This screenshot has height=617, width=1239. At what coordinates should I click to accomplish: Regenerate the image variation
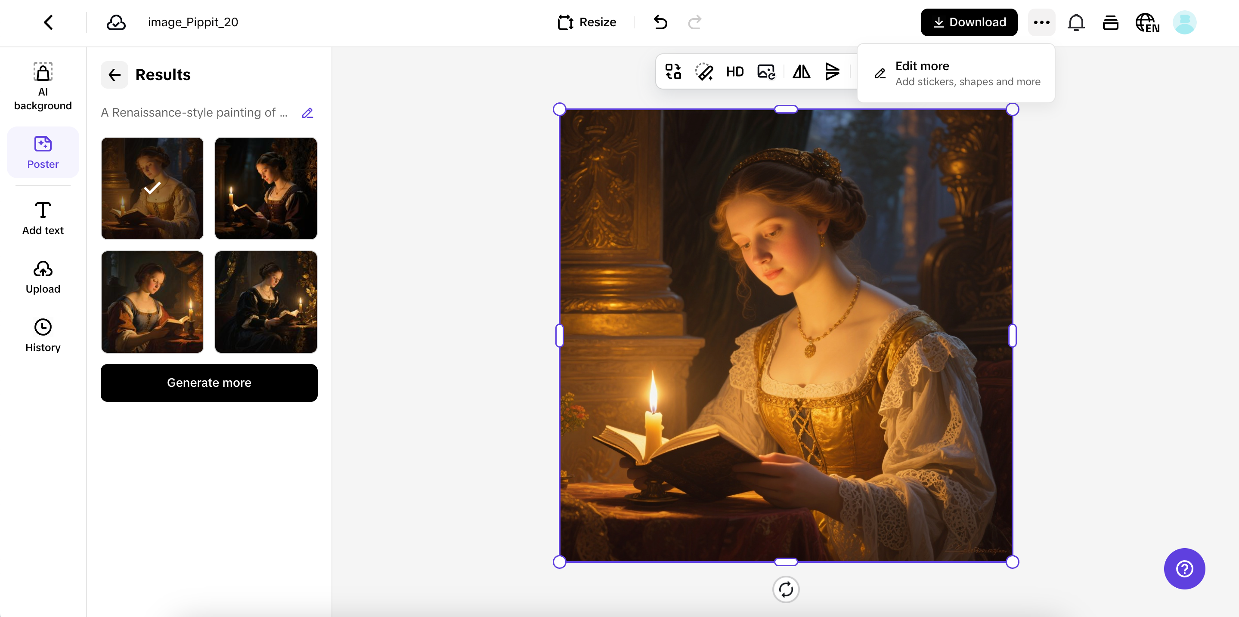coord(765,71)
